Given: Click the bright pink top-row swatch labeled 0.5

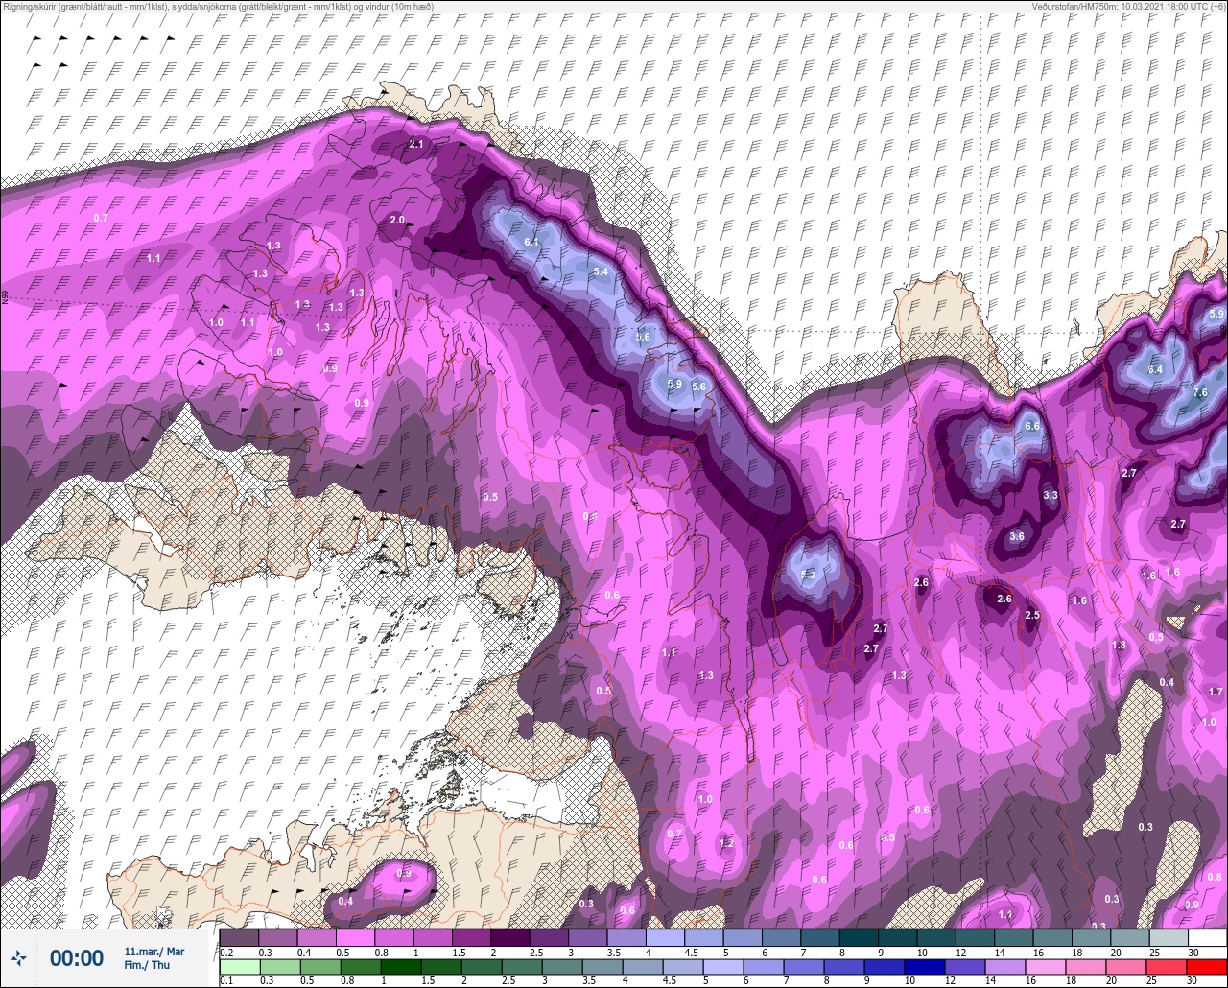Looking at the screenshot, I should pos(355,937).
